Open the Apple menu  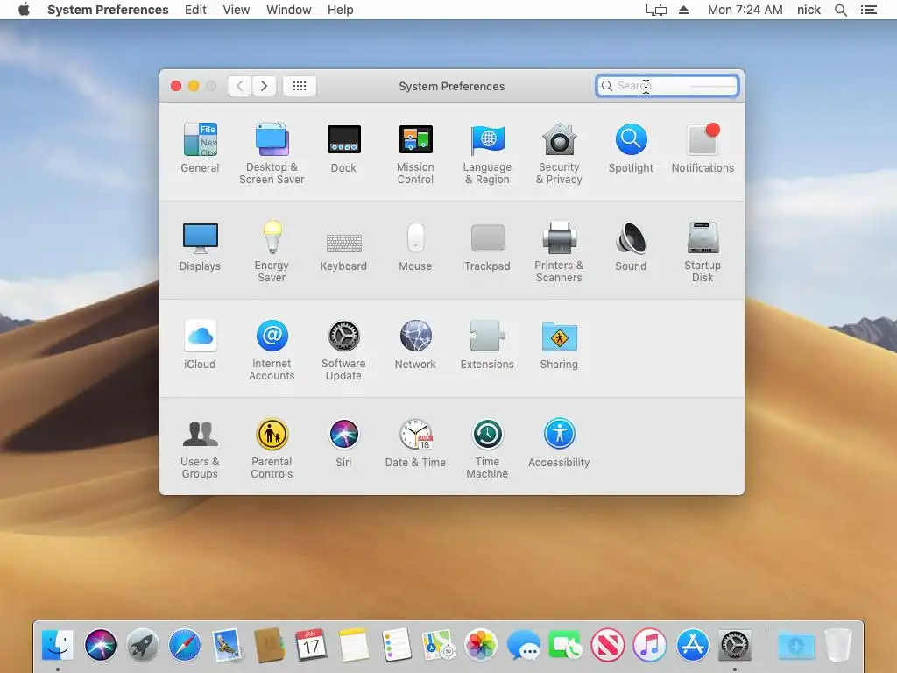(x=24, y=10)
